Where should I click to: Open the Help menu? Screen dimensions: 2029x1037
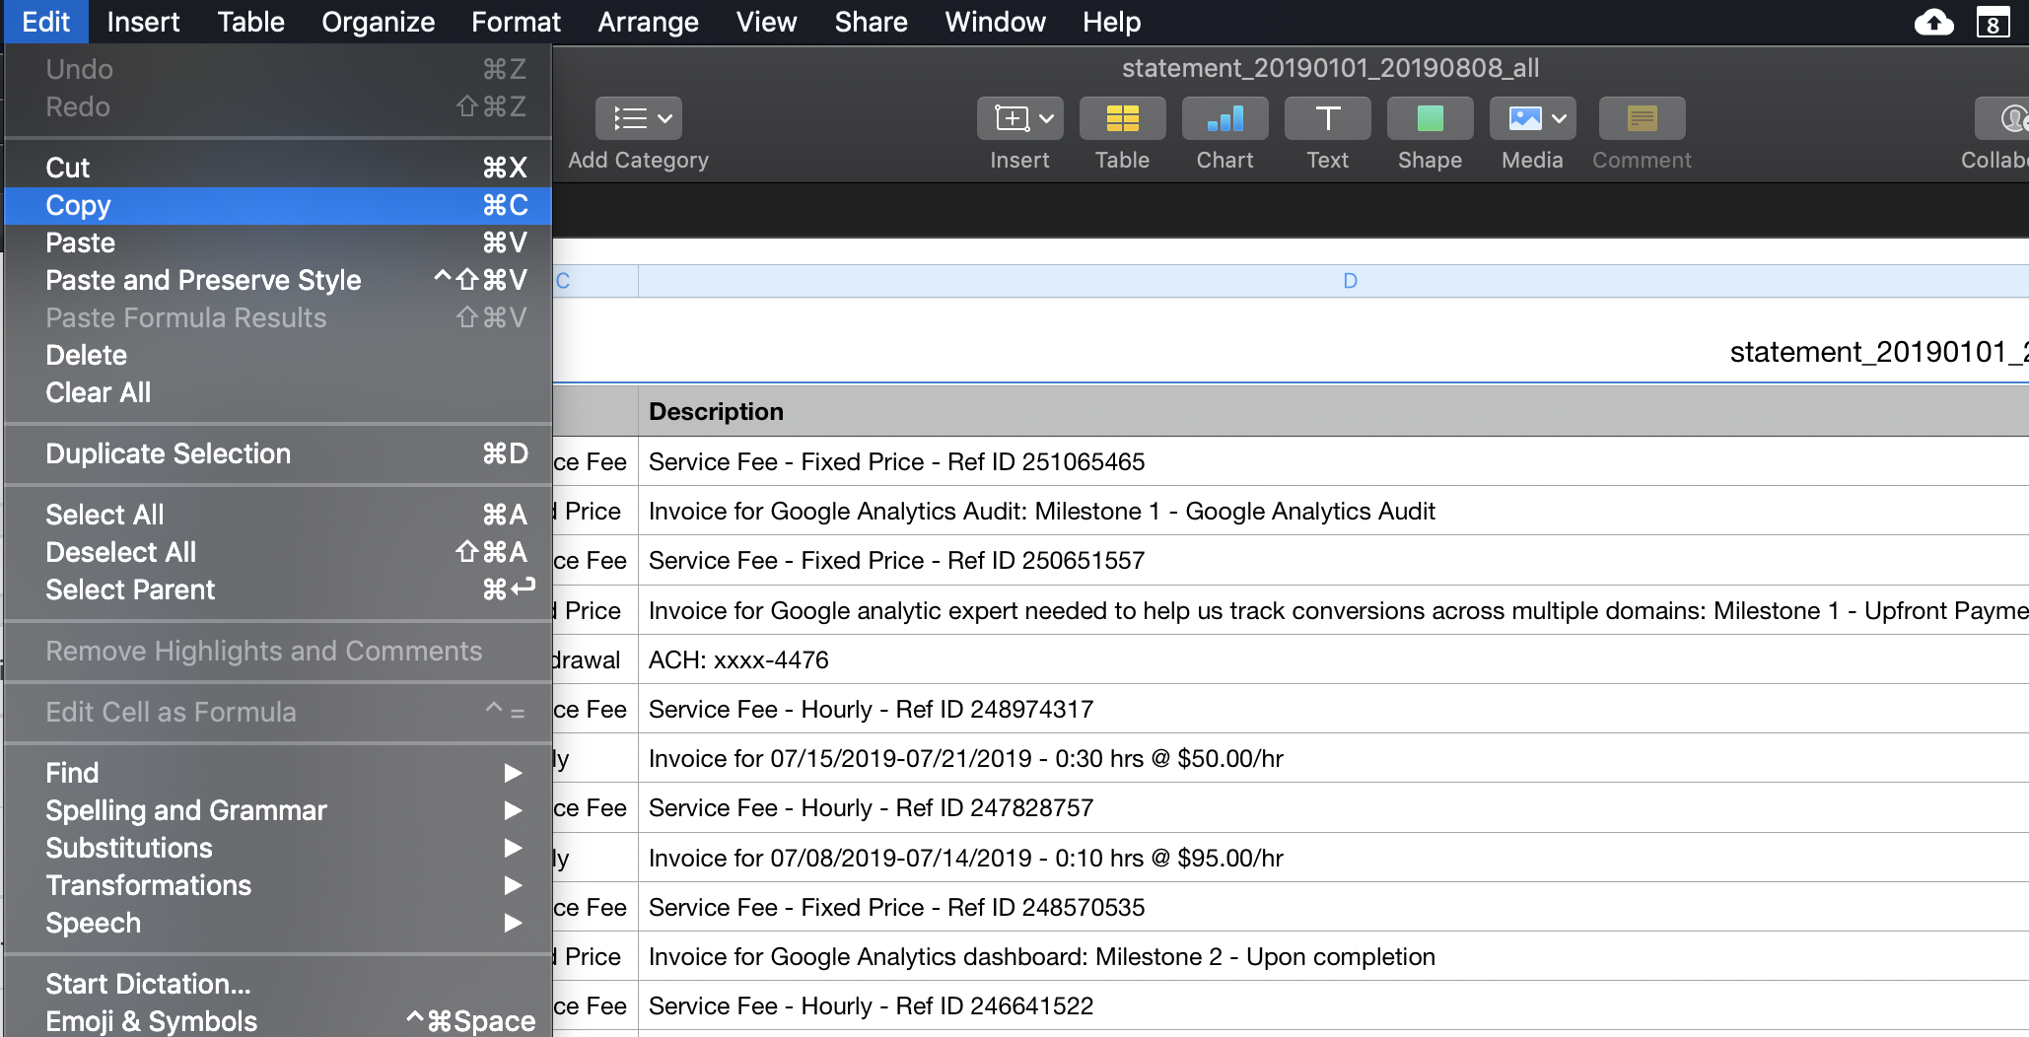(1111, 22)
